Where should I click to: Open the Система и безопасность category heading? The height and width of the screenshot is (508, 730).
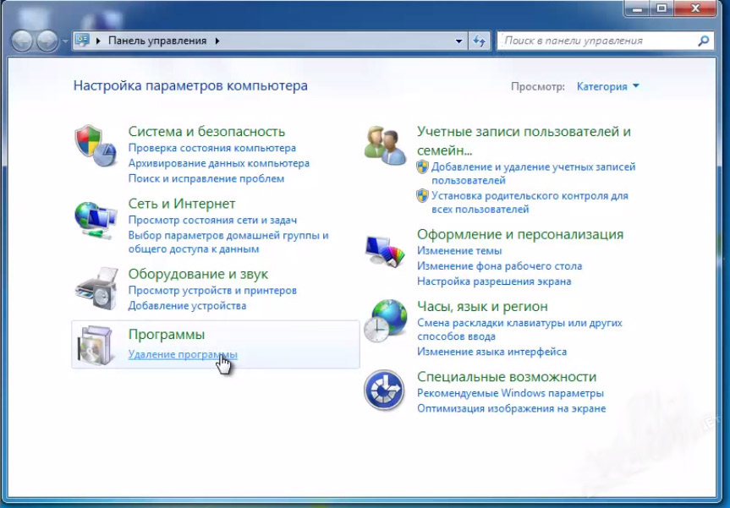[x=206, y=131]
